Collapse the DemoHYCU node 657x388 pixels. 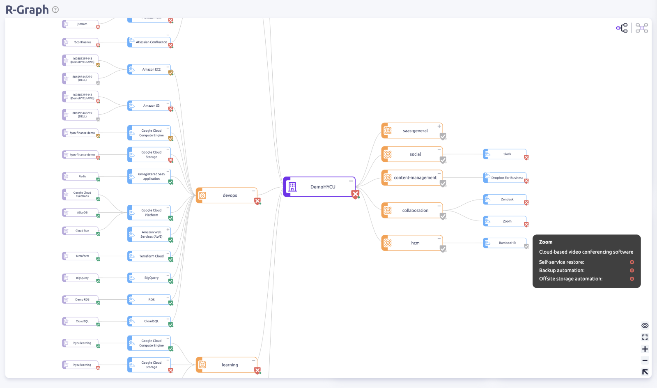(351, 181)
